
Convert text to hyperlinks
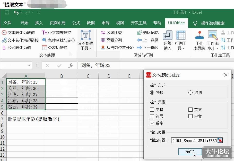click(20, 40)
